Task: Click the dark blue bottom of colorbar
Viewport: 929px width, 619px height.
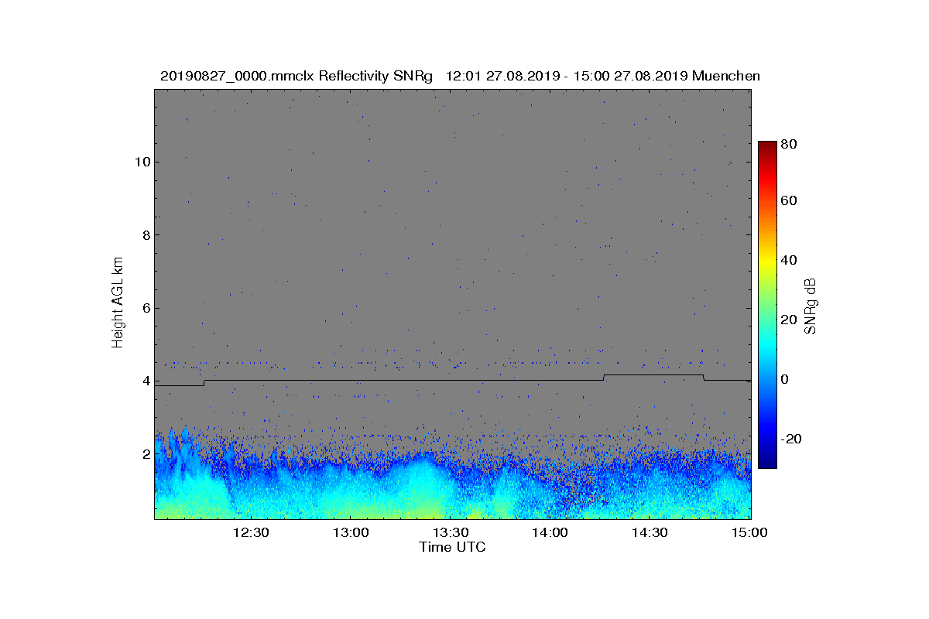Action: coord(767,462)
